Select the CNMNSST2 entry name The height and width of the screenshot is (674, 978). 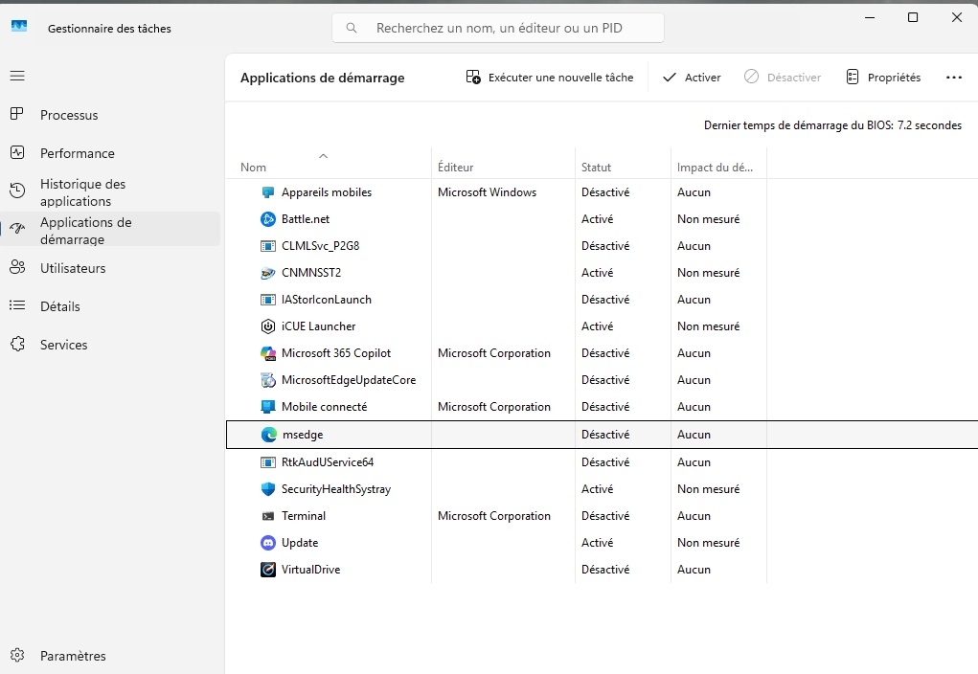click(311, 273)
